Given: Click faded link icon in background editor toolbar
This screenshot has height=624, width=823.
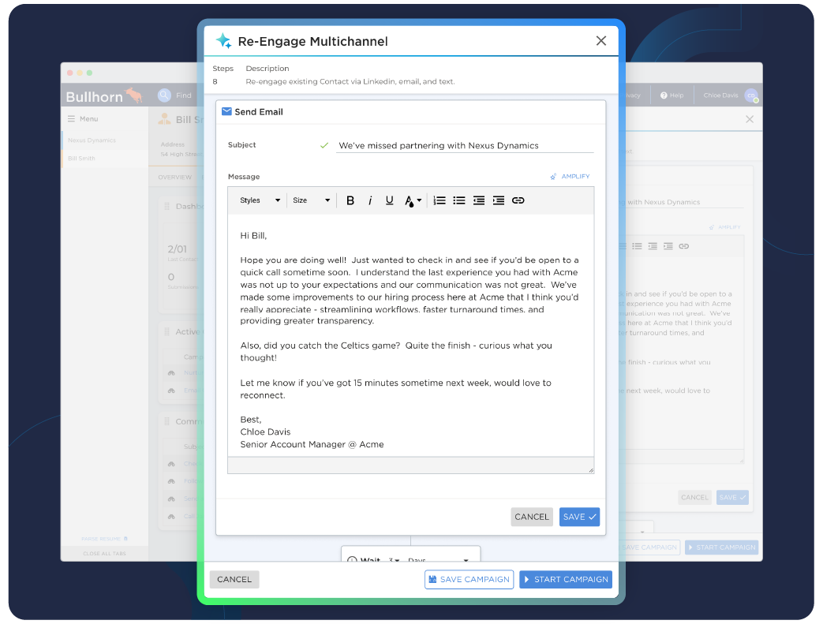Looking at the screenshot, I should click(x=683, y=246).
